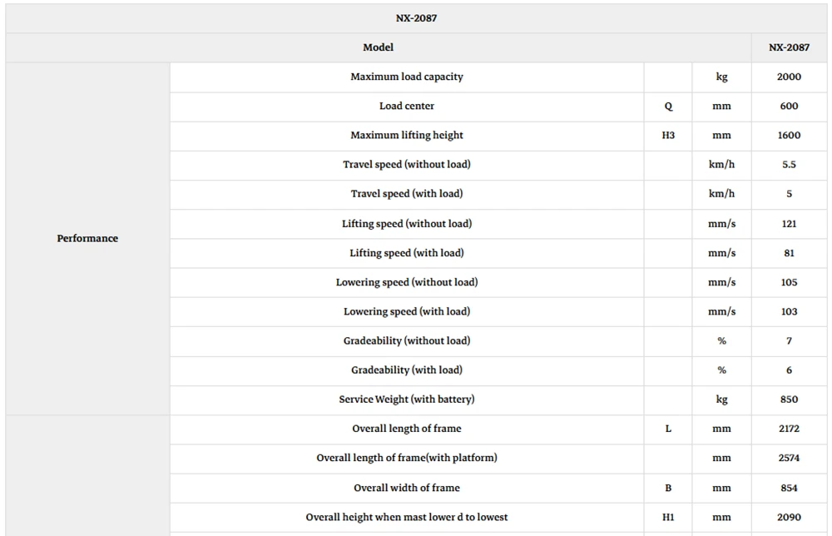Select Maximum load capacity row label

pos(407,77)
